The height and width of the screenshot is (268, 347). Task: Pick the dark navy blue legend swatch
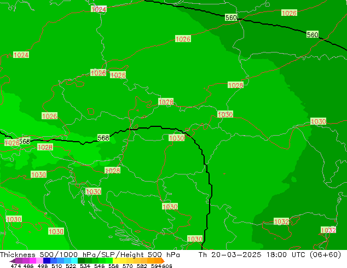point(47,261)
